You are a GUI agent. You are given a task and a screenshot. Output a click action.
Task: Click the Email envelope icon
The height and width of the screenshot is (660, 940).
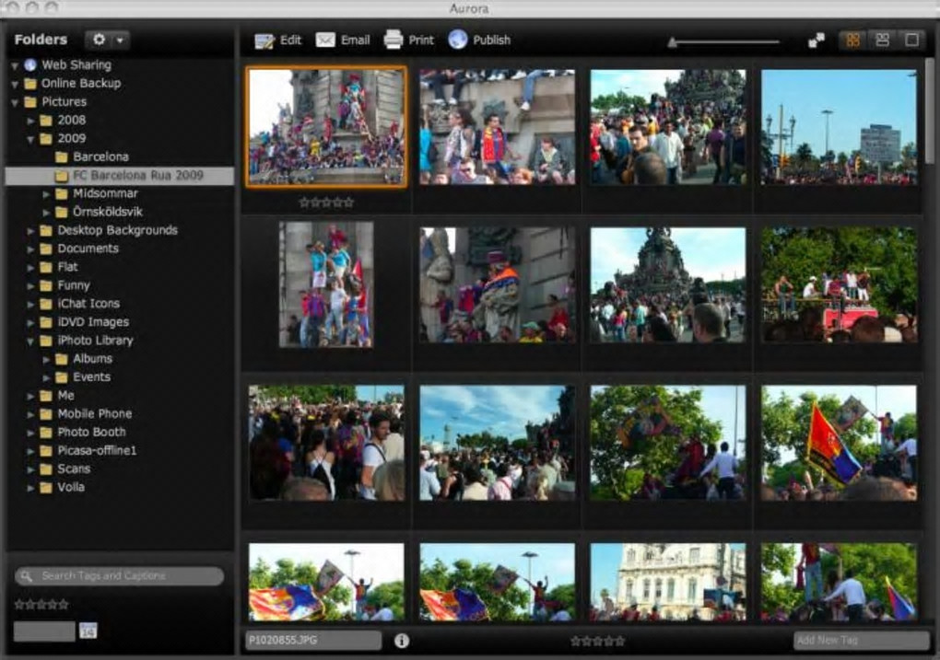(325, 40)
